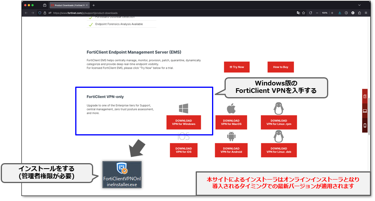
Task: Click Download VPN for Windows button
Action: pyautogui.click(x=184, y=123)
